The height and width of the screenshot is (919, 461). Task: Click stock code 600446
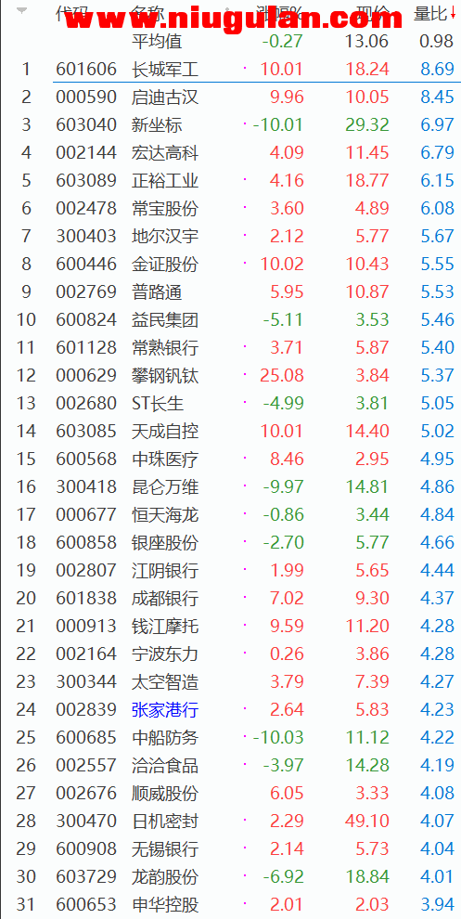[x=86, y=265]
